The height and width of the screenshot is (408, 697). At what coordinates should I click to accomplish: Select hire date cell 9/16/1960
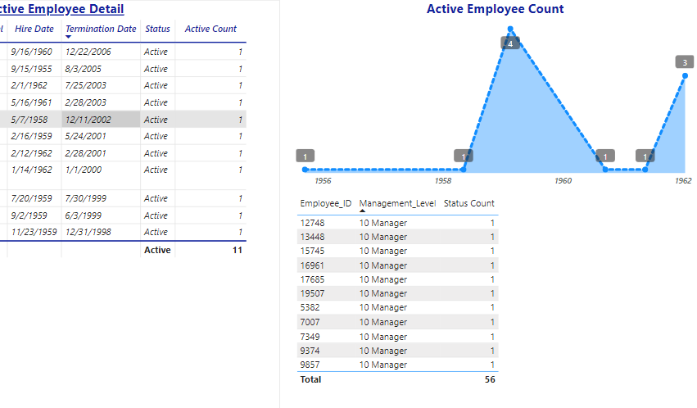[32, 52]
